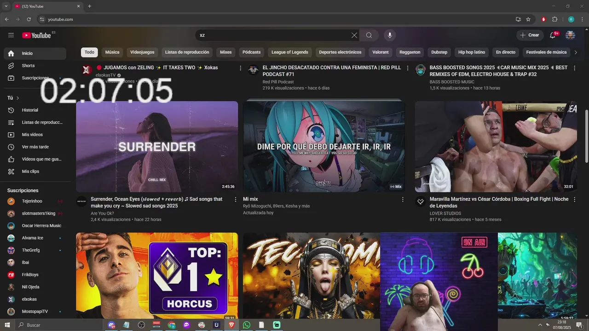Select the Valorant filter chip
The image size is (589, 331).
(381, 52)
